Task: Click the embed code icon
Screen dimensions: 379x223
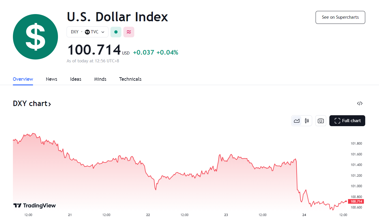Action: click(x=360, y=103)
